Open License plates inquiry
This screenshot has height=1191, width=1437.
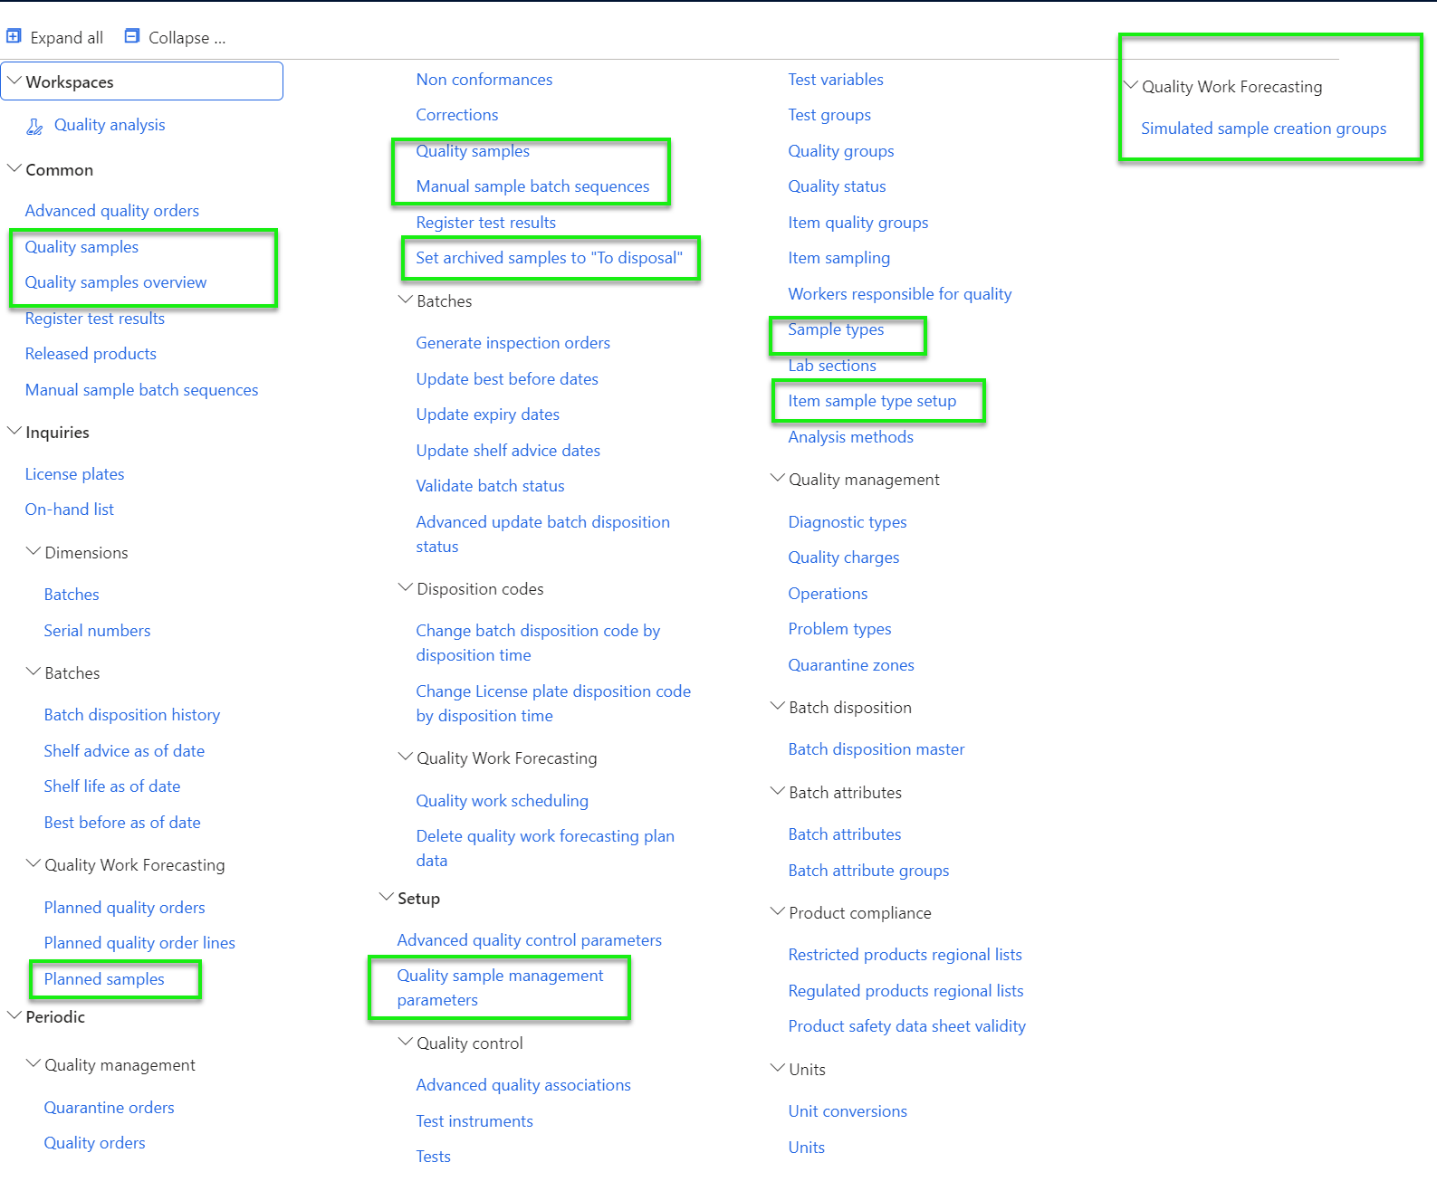click(x=75, y=474)
